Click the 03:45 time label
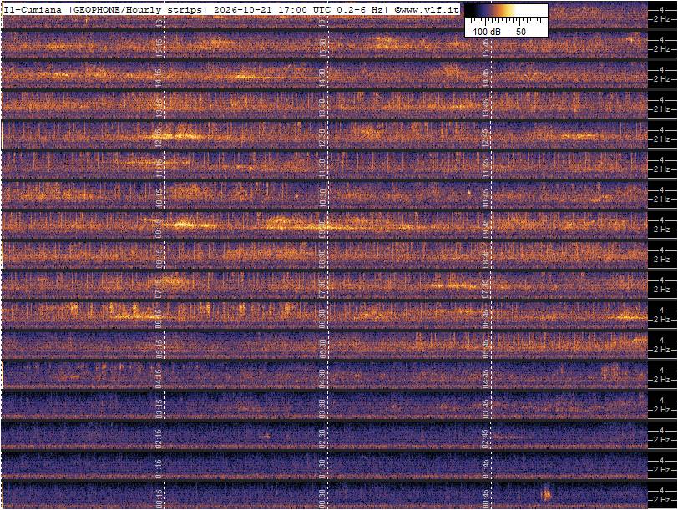 [486, 409]
